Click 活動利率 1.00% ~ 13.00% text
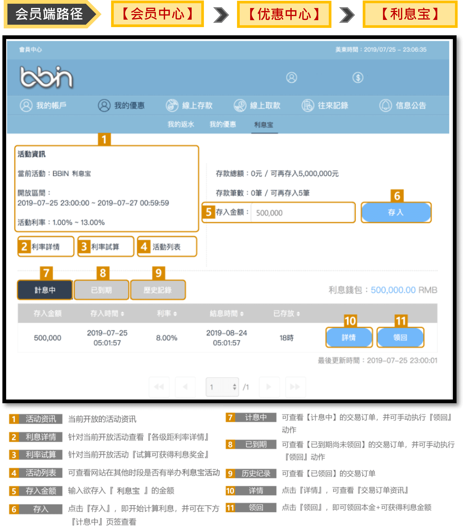The width and height of the screenshot is (464, 532). (x=61, y=222)
